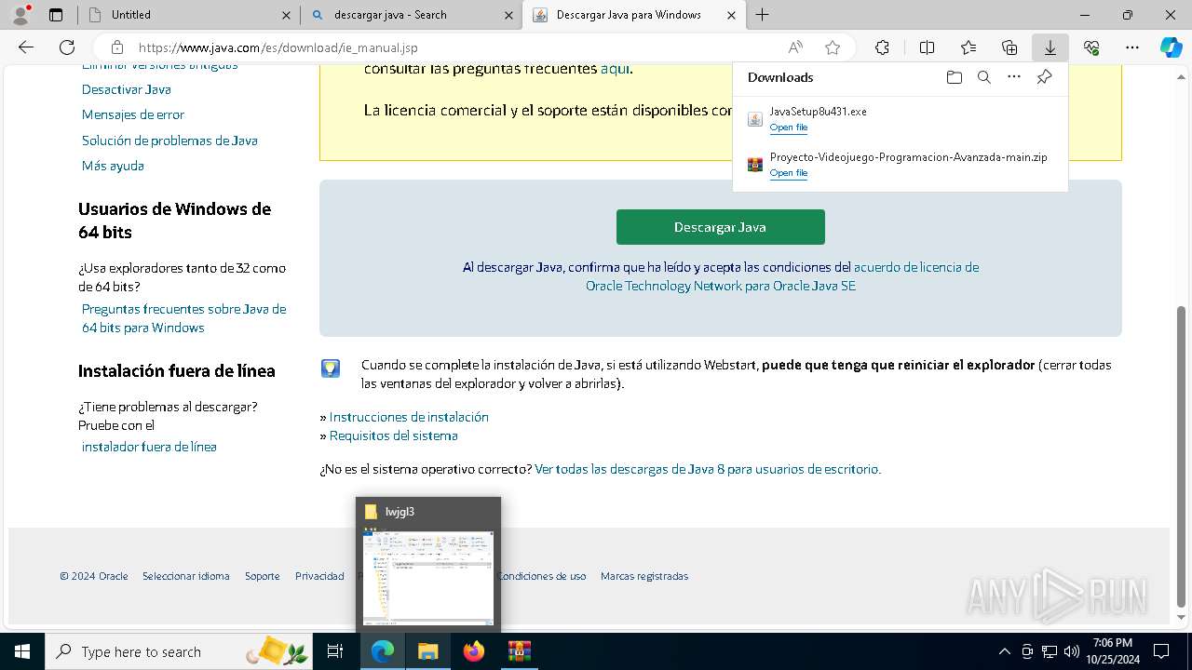Image resolution: width=1192 pixels, height=670 pixels.
Task: Open Favorites list icon
Action: pyautogui.click(x=968, y=47)
